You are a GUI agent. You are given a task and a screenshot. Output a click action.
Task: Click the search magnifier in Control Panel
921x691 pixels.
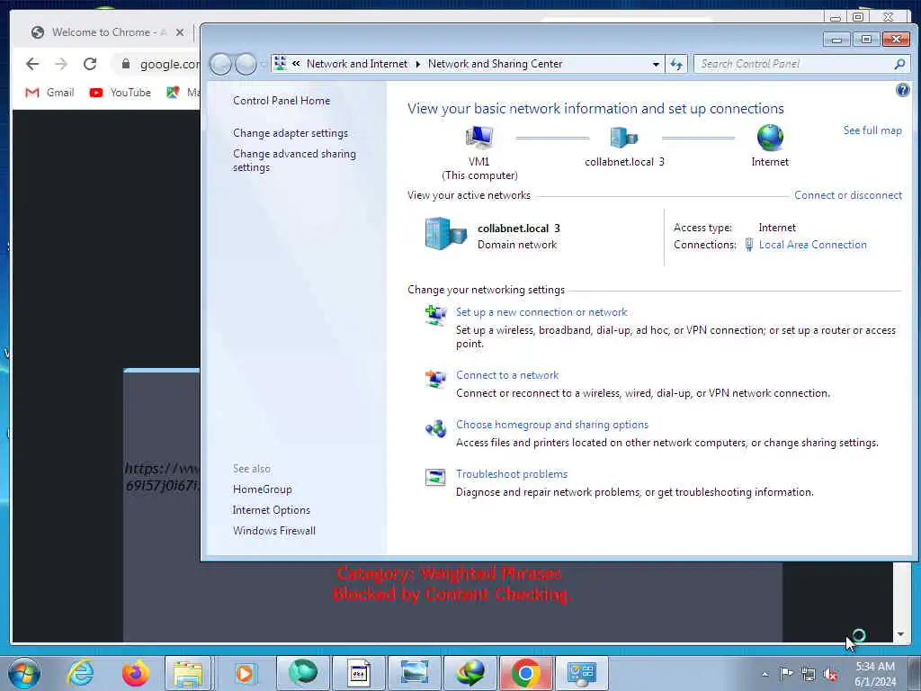point(899,64)
